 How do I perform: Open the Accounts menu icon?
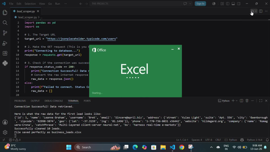(5, 122)
